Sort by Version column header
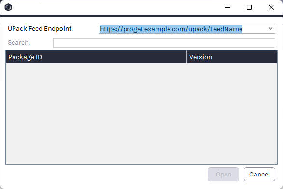This screenshot has width=283, height=189. click(x=232, y=57)
